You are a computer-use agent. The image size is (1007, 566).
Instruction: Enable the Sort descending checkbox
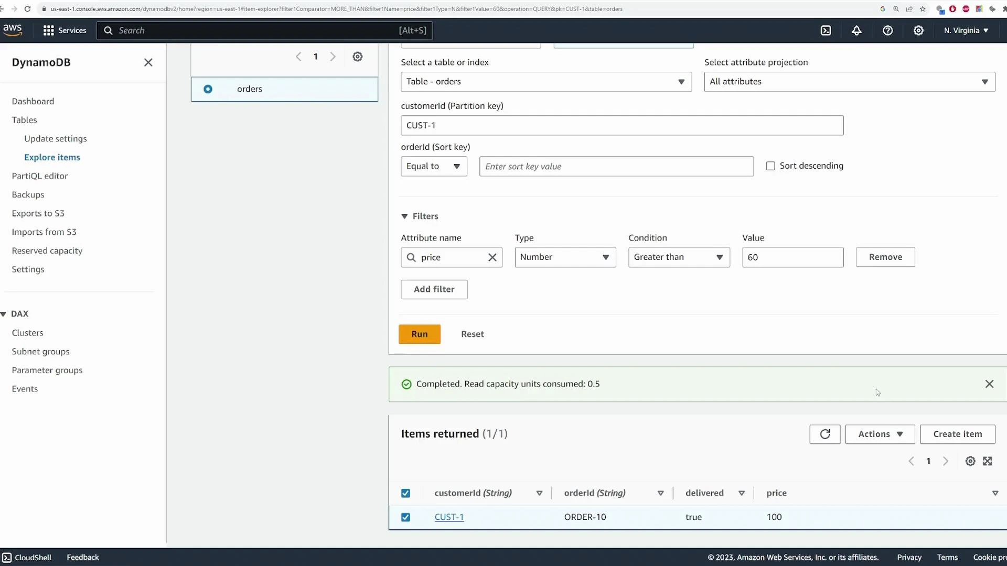pyautogui.click(x=770, y=166)
